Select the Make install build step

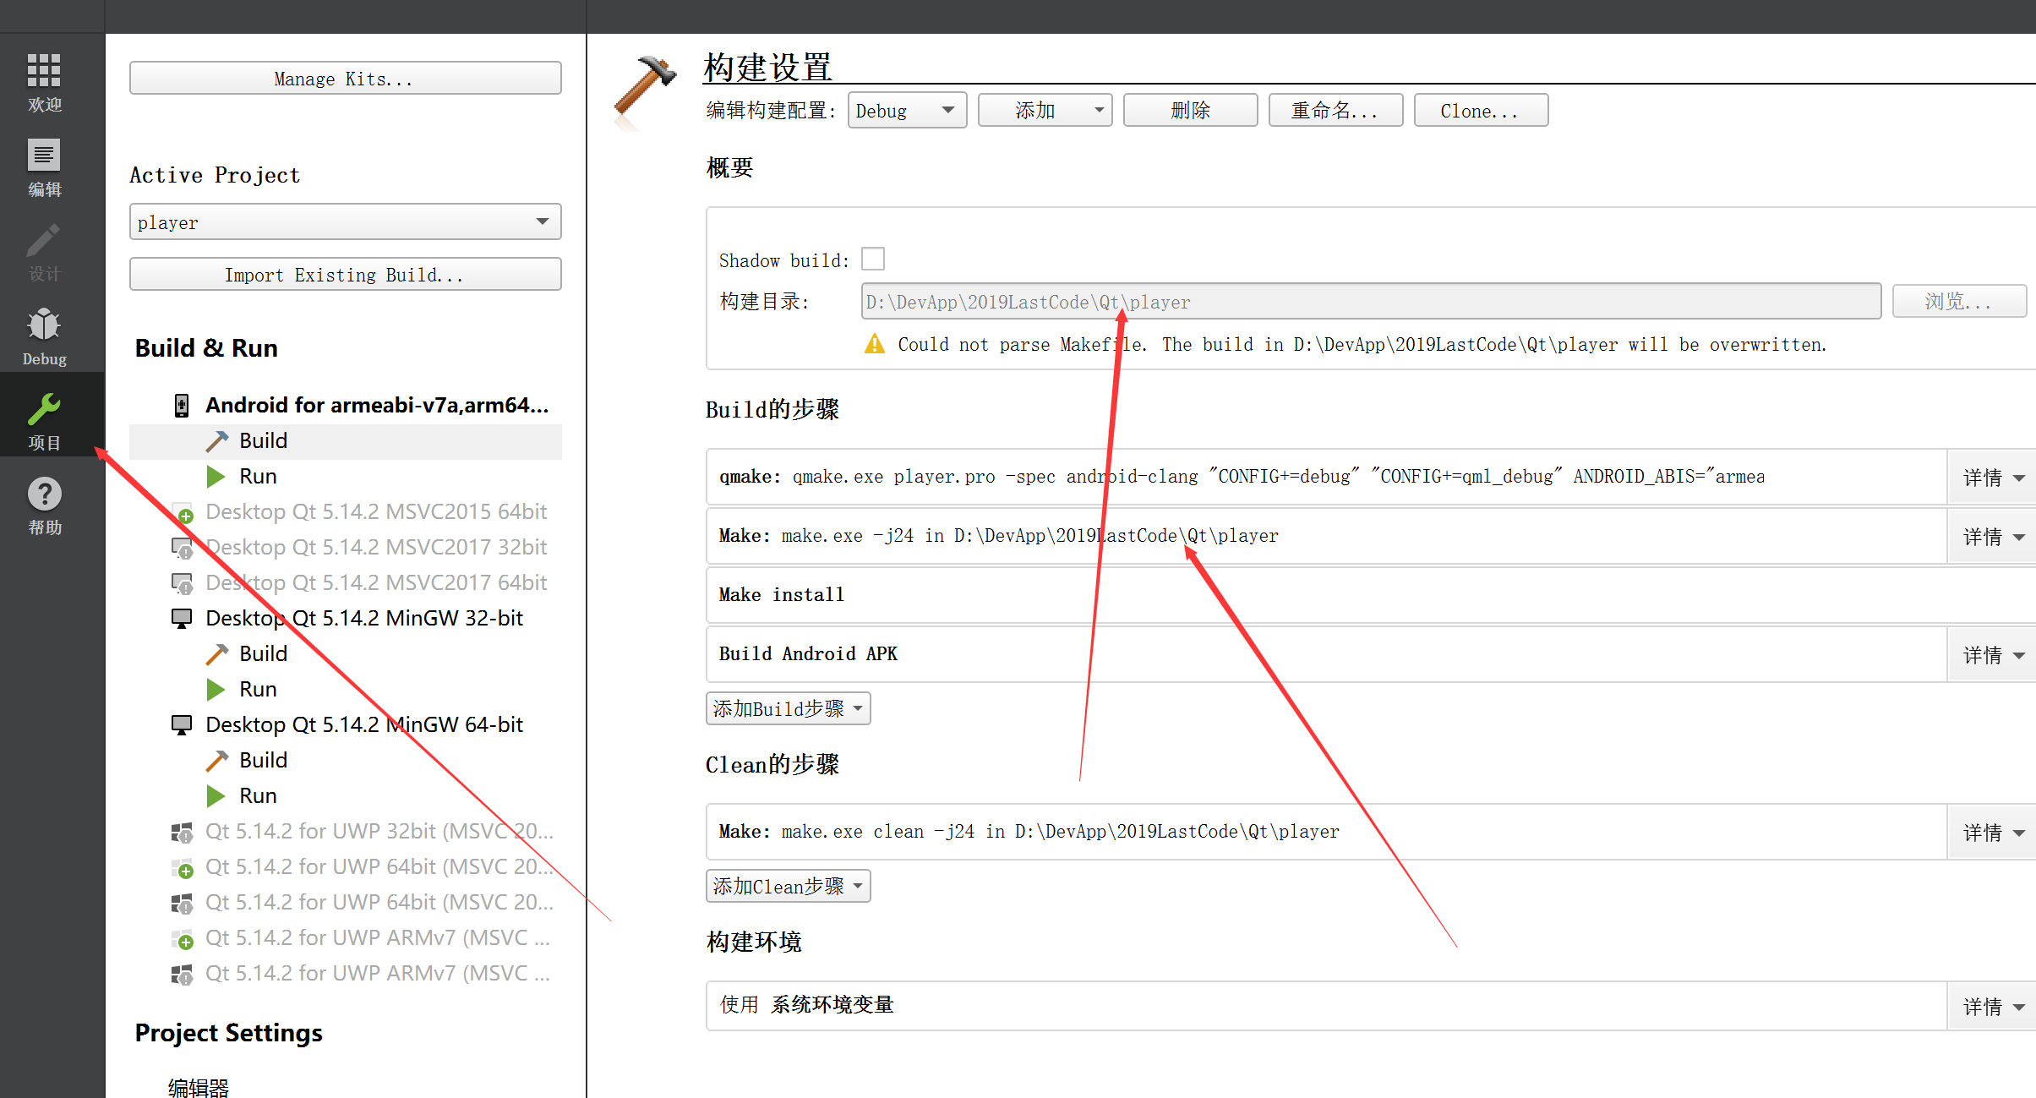point(1371,596)
